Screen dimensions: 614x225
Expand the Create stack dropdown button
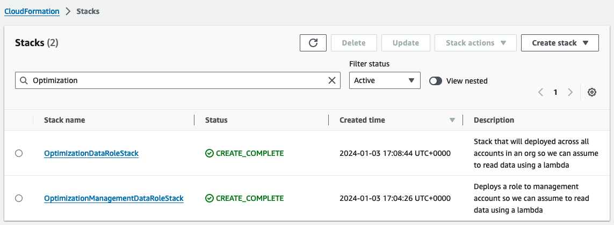(560, 43)
